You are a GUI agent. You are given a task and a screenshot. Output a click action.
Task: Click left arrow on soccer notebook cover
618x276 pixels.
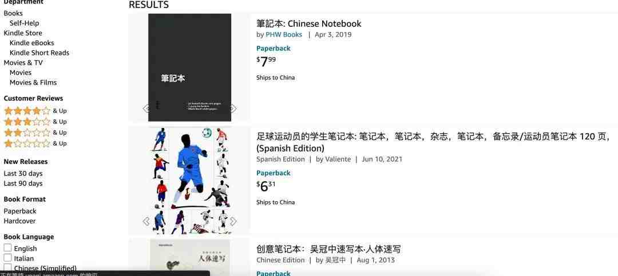pos(146,222)
